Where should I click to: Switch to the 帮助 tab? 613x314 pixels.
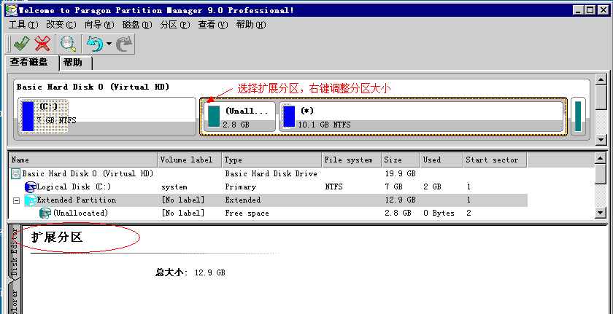tap(73, 63)
